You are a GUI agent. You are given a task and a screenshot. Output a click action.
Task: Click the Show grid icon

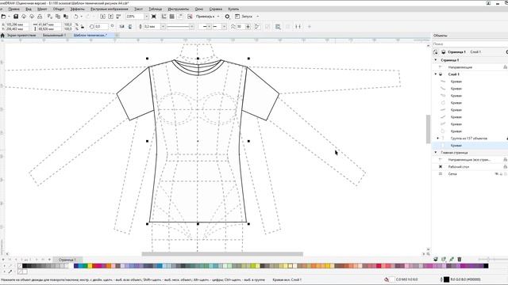tap(172, 16)
